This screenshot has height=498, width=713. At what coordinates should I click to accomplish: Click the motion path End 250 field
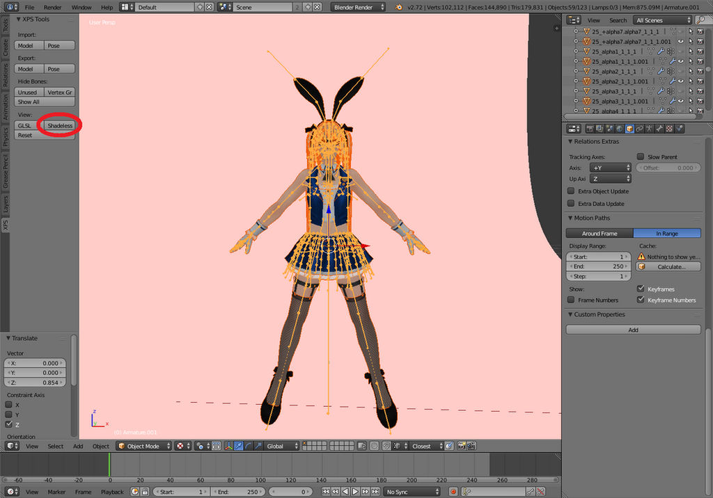coord(598,266)
